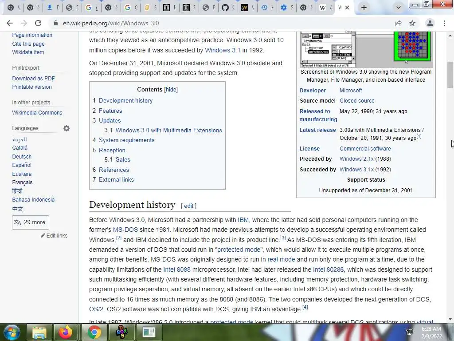This screenshot has width=454, height=341.
Task: Expand the tab search dropdown arrow
Action: click(x=399, y=8)
